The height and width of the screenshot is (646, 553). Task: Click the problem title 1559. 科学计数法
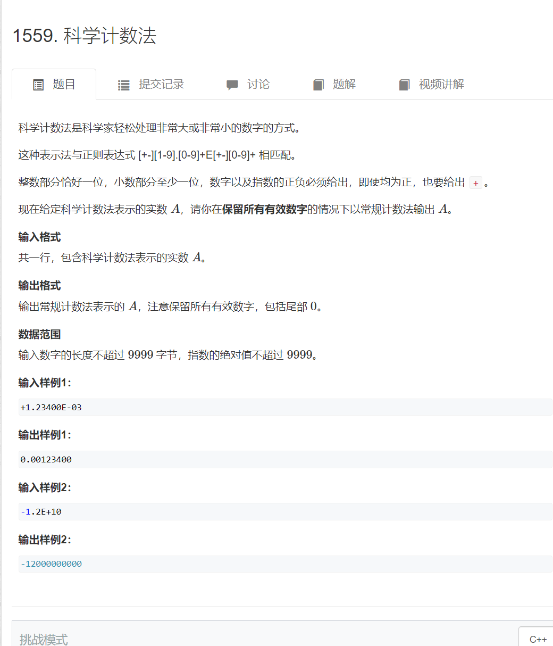point(84,36)
